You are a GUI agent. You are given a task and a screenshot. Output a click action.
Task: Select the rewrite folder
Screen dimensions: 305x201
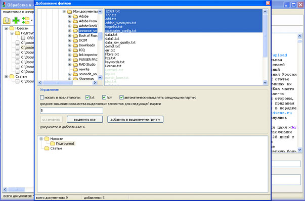(x=84, y=69)
